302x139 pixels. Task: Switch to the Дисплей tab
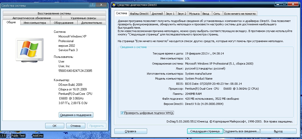pos(157,14)
